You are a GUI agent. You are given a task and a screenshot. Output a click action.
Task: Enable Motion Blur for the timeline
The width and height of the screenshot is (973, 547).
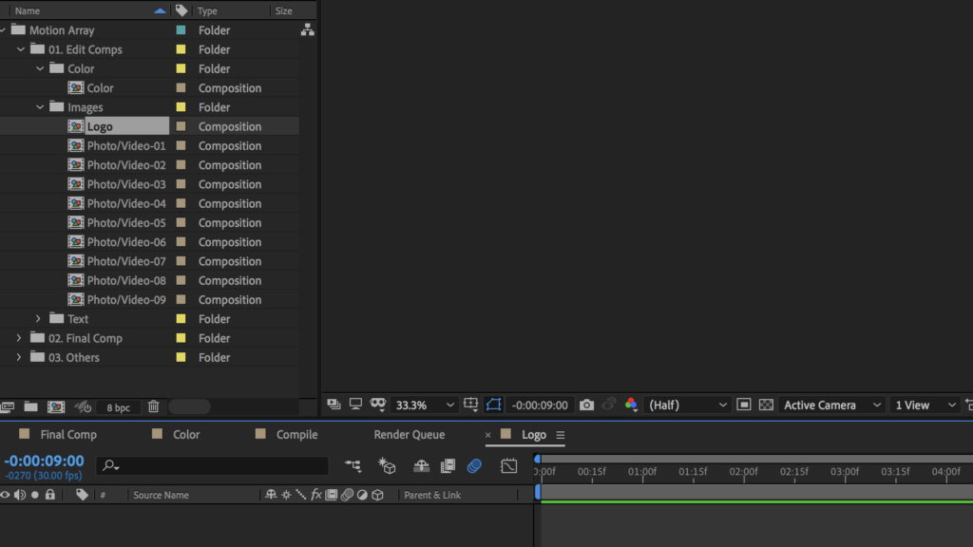click(474, 465)
